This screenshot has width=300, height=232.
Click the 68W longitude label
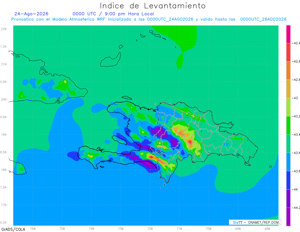(267, 228)
